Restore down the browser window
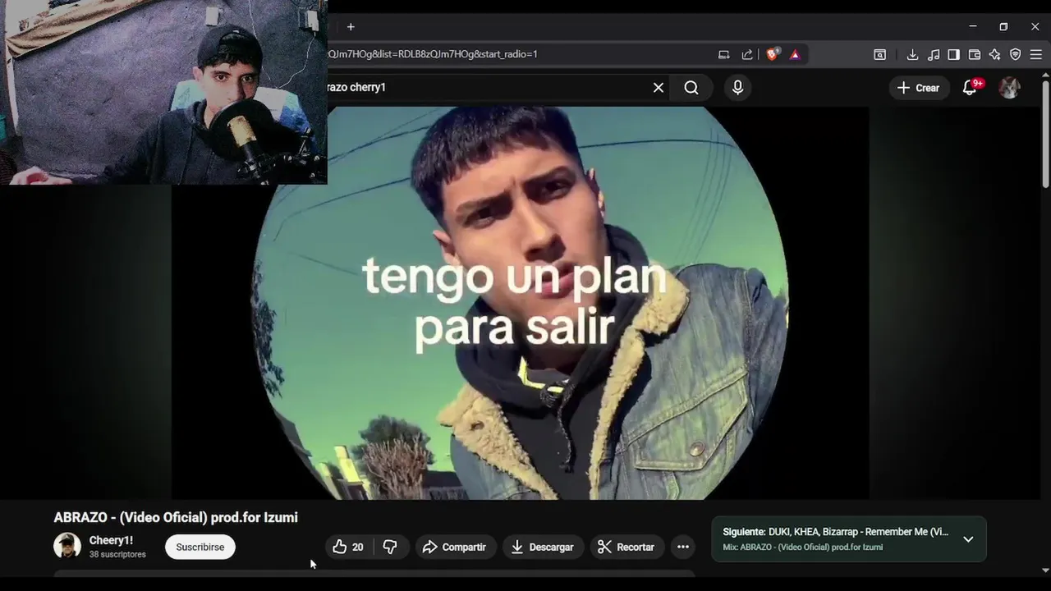 pos(1003,27)
